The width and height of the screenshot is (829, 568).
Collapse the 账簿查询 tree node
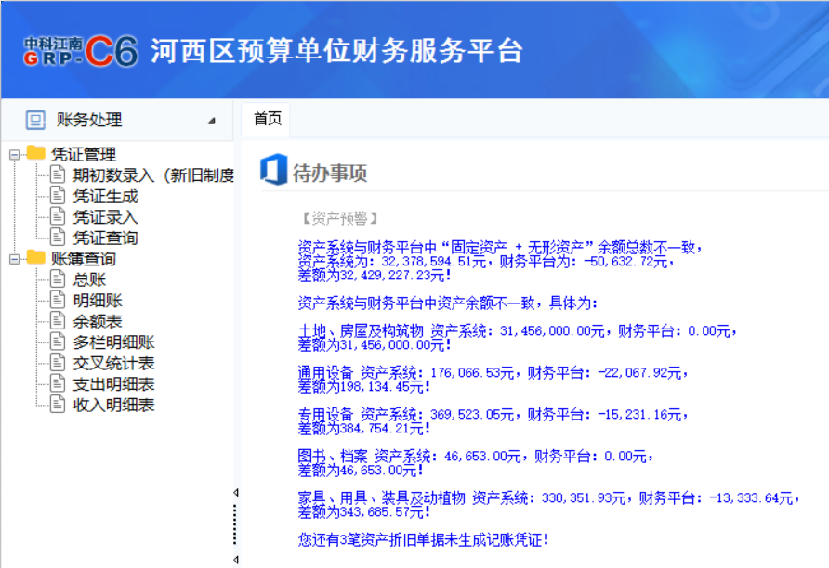(14, 259)
